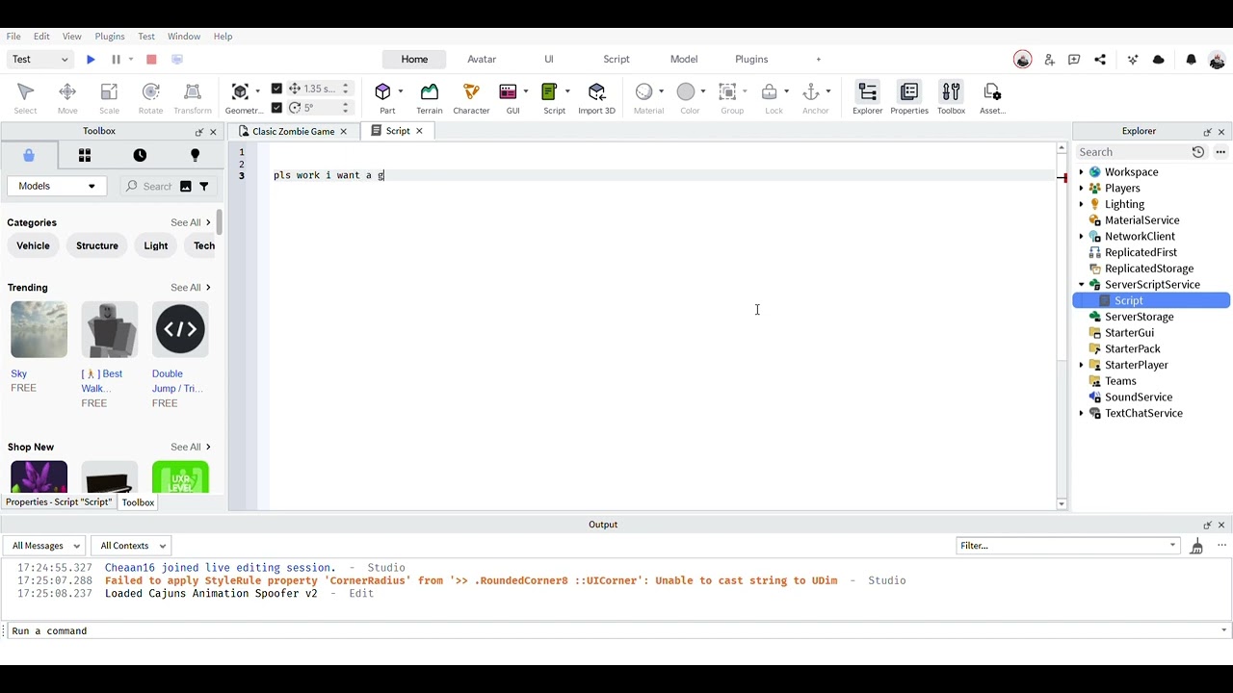The height and width of the screenshot is (693, 1233).
Task: Stop the playtest with the red Stop button
Action: tap(151, 60)
